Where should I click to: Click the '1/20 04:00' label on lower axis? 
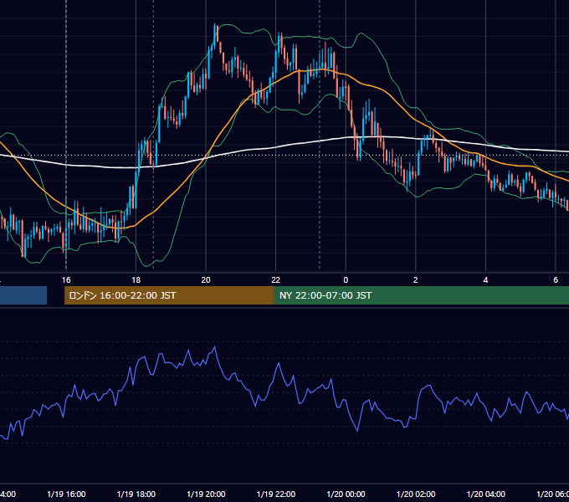(486, 494)
